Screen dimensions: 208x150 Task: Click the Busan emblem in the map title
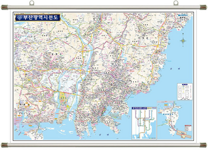point(20,17)
